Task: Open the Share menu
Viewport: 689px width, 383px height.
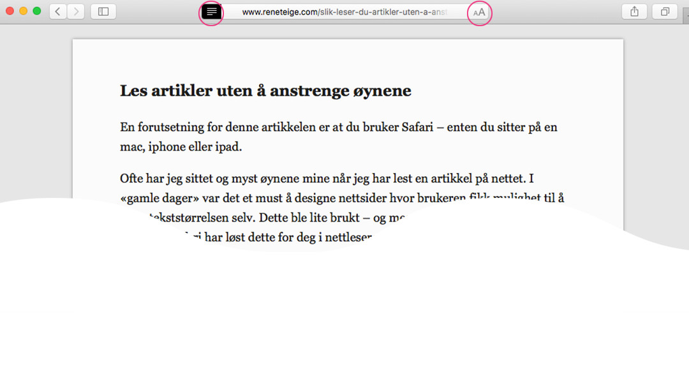Action: (x=634, y=11)
